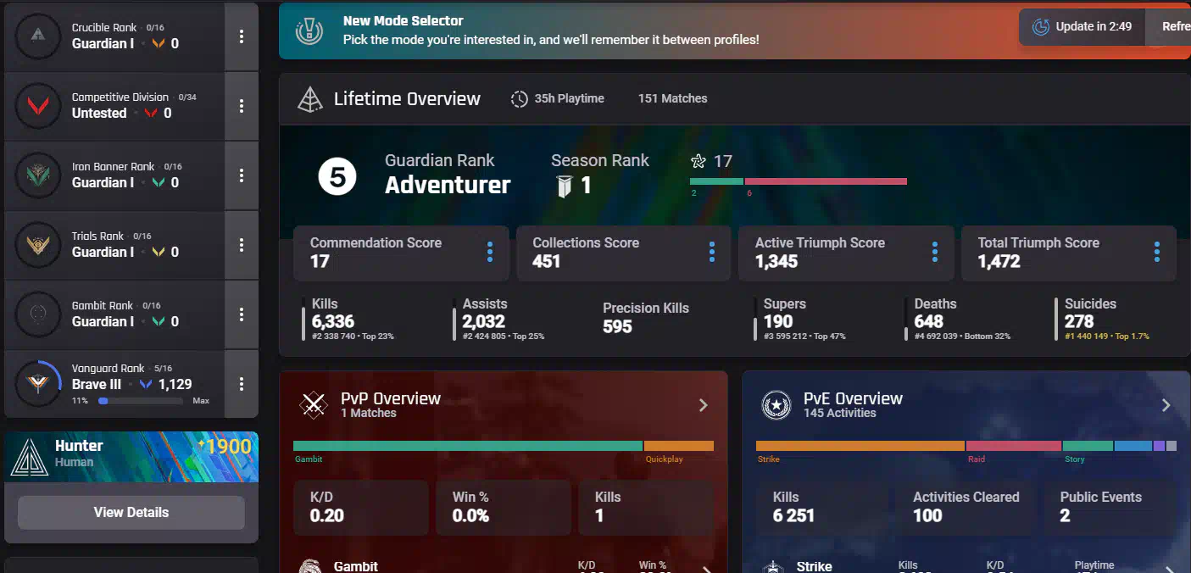This screenshot has height=573, width=1191.
Task: Click the Guardian Rank 5 badge
Action: tap(337, 177)
